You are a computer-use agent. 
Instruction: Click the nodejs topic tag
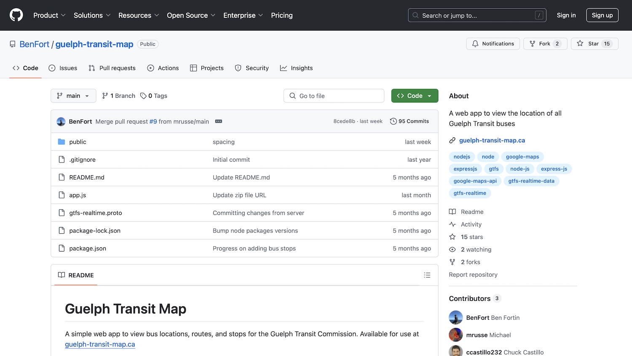coord(462,157)
